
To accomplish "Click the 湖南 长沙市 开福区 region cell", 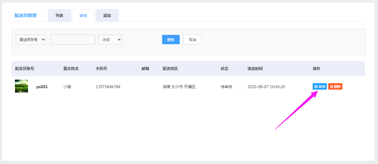I will coord(179,87).
